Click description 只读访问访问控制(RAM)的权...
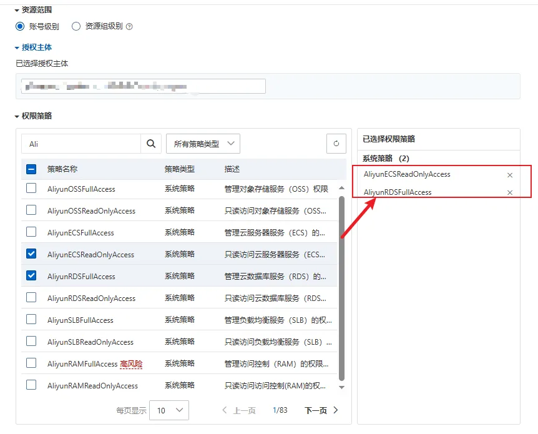This screenshot has height=434, width=538. [x=275, y=386]
